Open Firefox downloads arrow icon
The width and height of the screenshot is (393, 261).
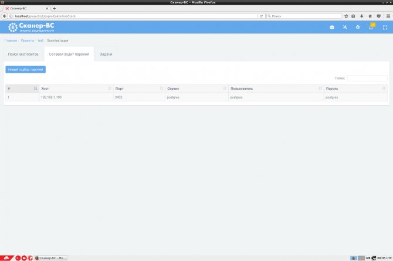(362, 16)
